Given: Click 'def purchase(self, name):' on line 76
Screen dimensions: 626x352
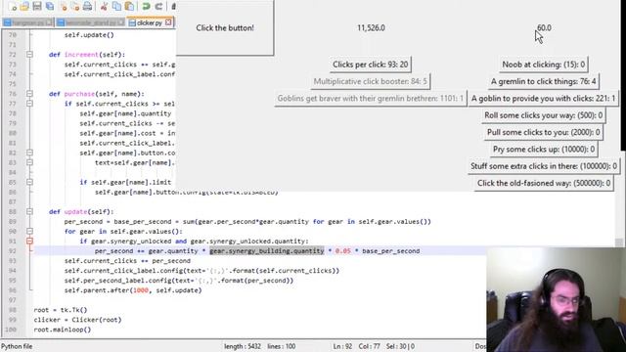Looking at the screenshot, I should coord(97,94).
